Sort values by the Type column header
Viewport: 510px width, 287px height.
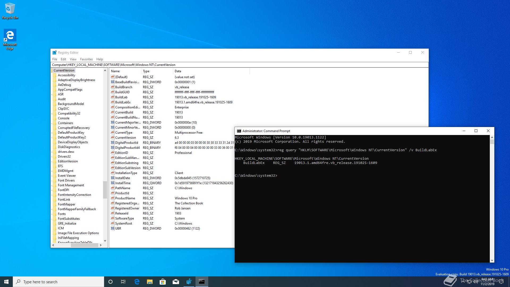[157, 71]
